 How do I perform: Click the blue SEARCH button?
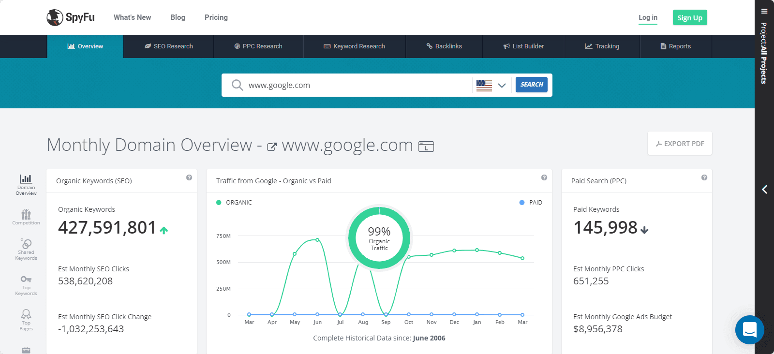pos(532,85)
